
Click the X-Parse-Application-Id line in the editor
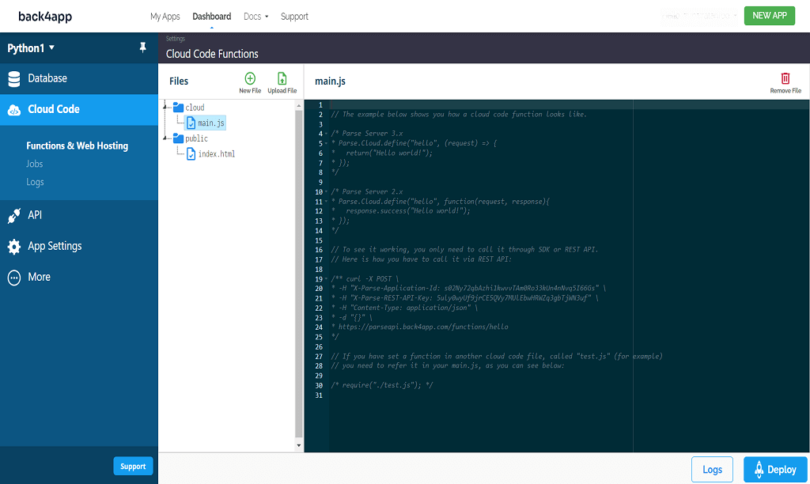(468, 288)
